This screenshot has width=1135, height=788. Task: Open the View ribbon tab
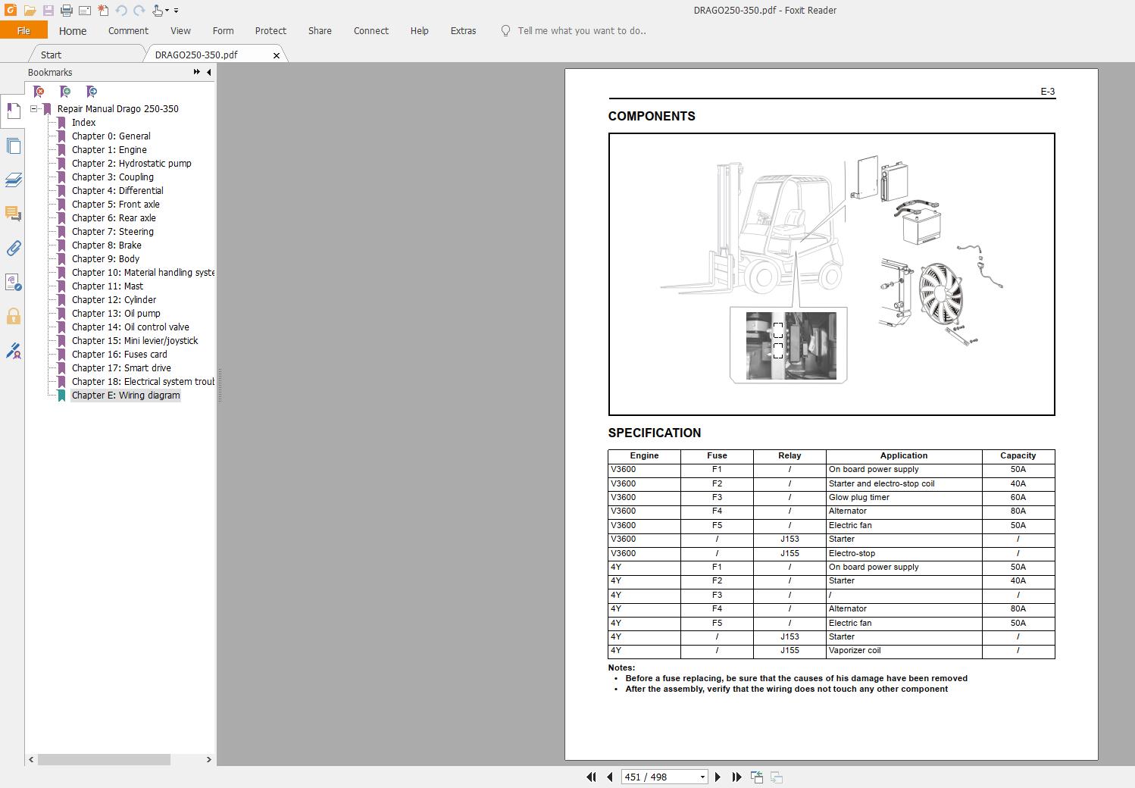(x=180, y=31)
